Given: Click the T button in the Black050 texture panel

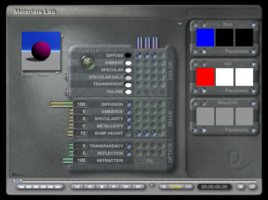Looking at the screenshot, I should [195, 130].
